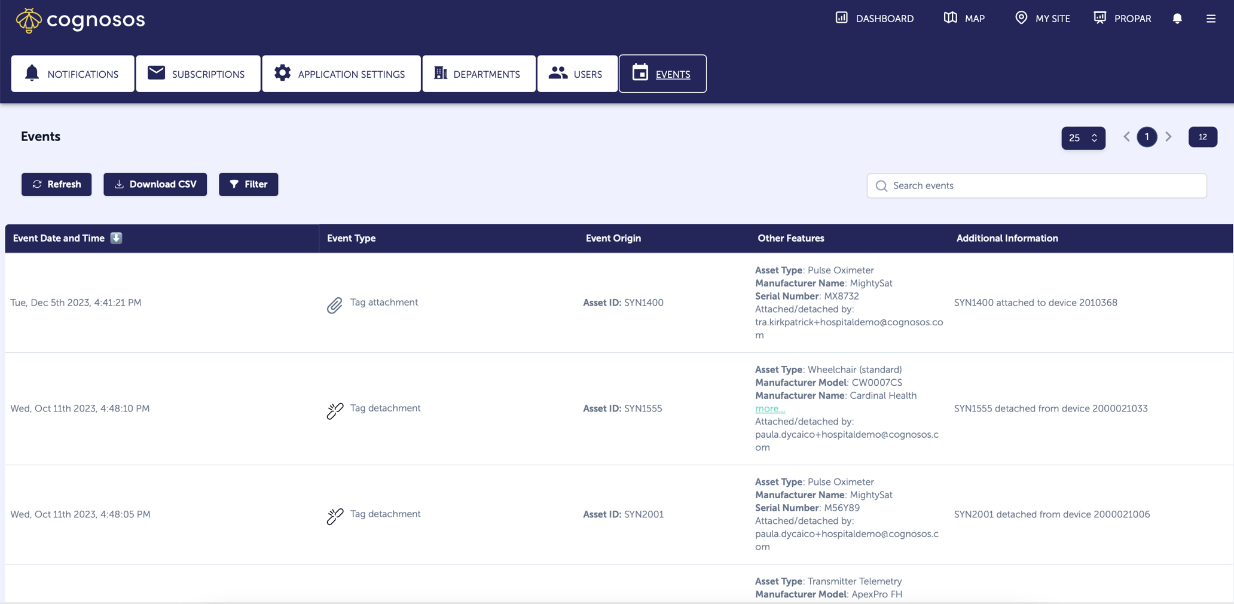Select Asset ID SYN1555 text
Viewport: 1234px width, 604px height.
(622, 408)
